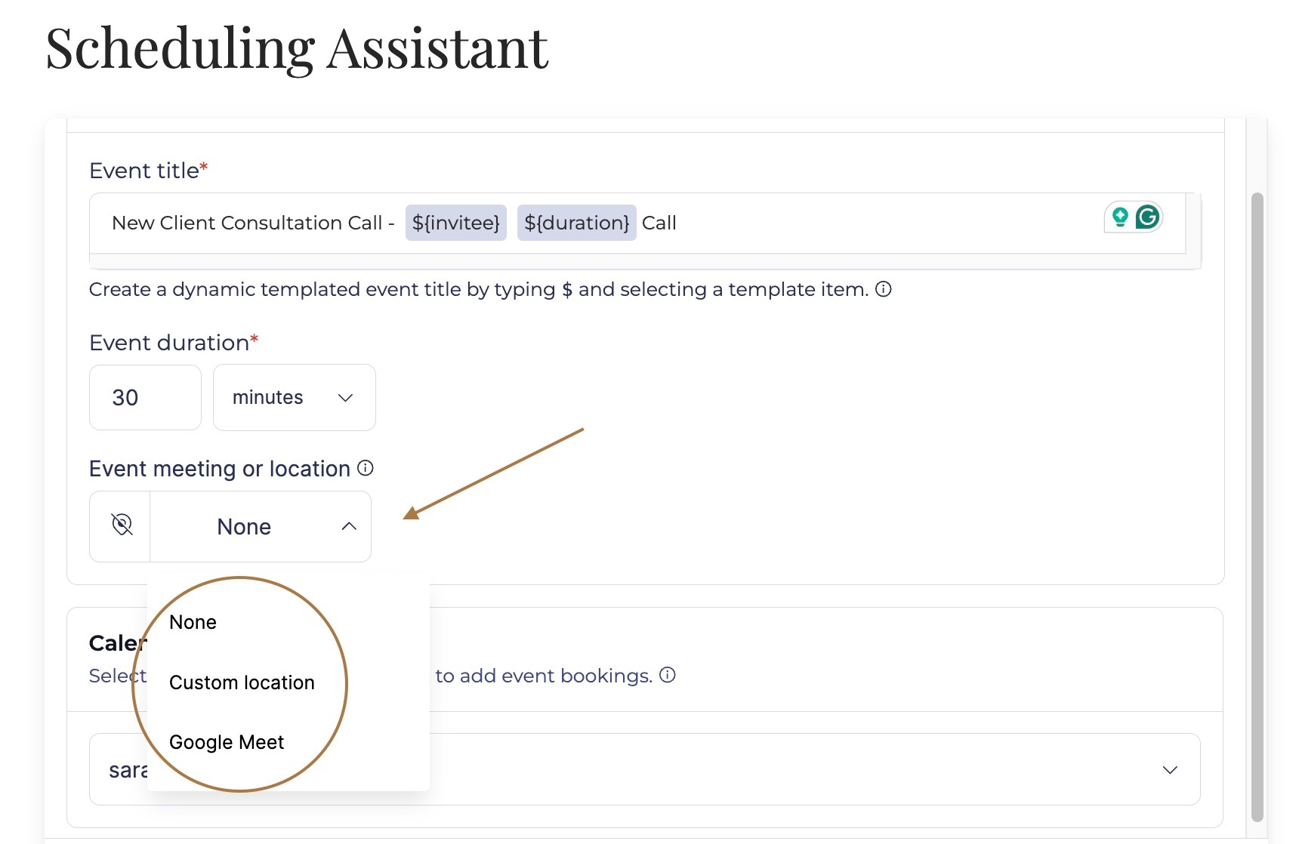Click the Grammarly icon in the title field
Screen dimensions: 1299x844
click(1147, 217)
